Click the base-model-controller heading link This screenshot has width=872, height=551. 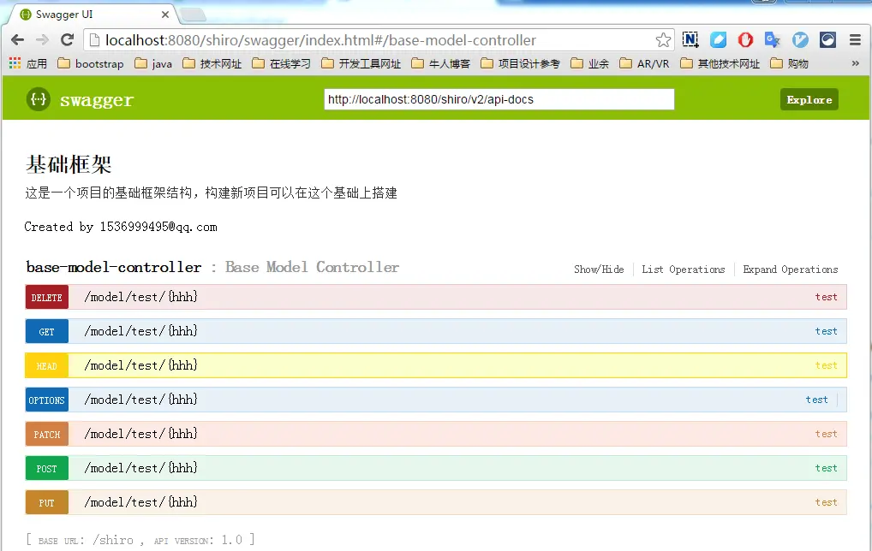click(113, 267)
